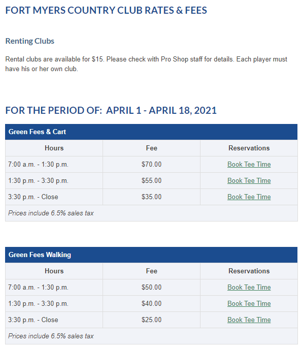Click the $25.00 walking fee cell
301x347 pixels.
tap(151, 320)
